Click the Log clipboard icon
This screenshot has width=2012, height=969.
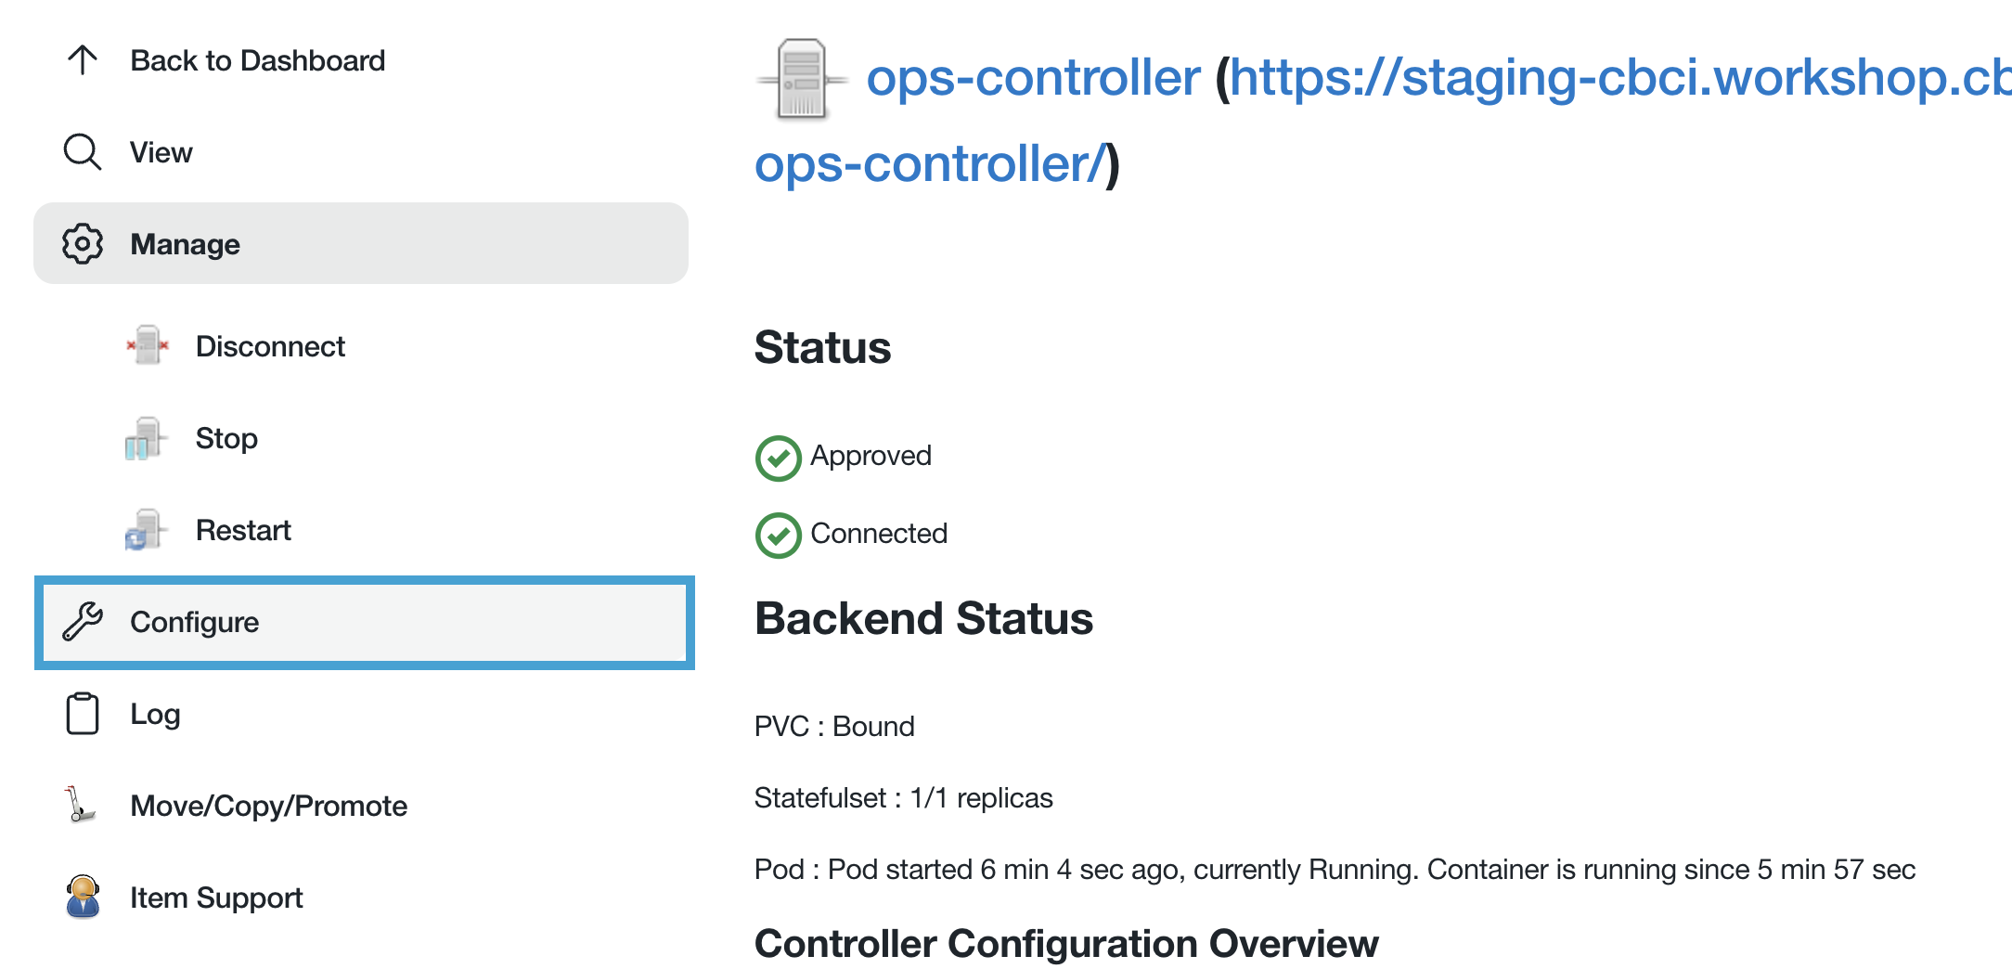[x=82, y=714]
